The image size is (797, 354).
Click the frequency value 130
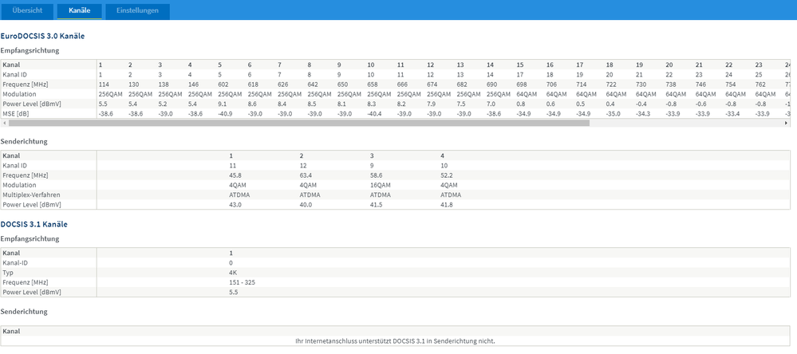pyautogui.click(x=133, y=85)
